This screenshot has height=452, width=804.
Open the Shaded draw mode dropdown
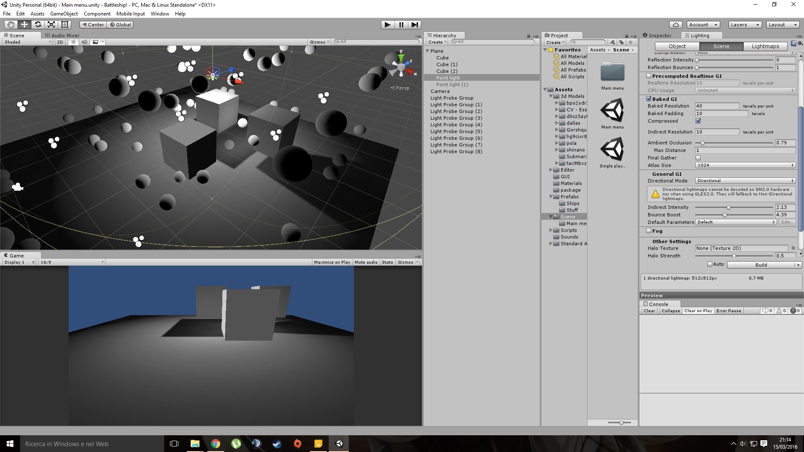(28, 42)
